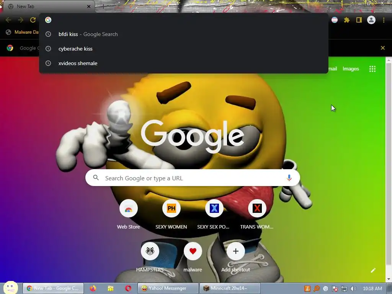392x294 pixels.
Task: Click the browser back arrow
Action: (x=8, y=20)
